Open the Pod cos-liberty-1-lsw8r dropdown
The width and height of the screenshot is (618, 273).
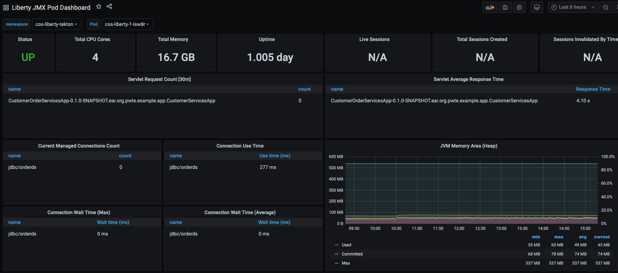127,24
